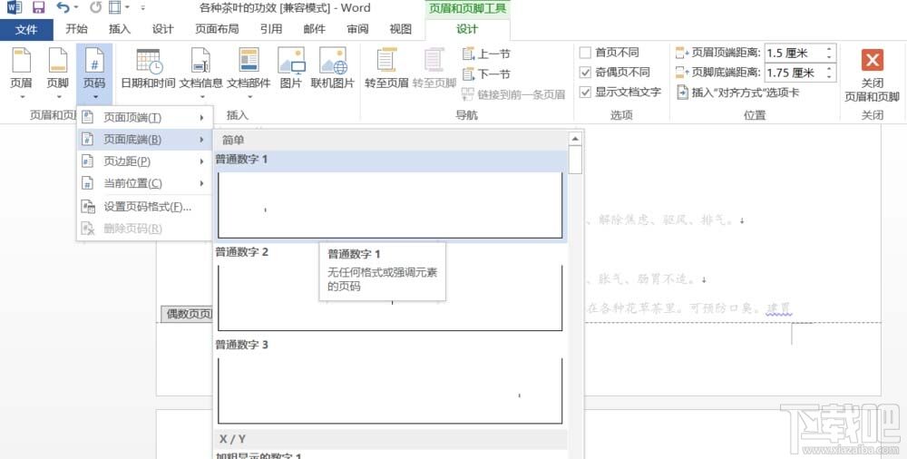Open 设置页码格式(F)... dialog

point(144,207)
